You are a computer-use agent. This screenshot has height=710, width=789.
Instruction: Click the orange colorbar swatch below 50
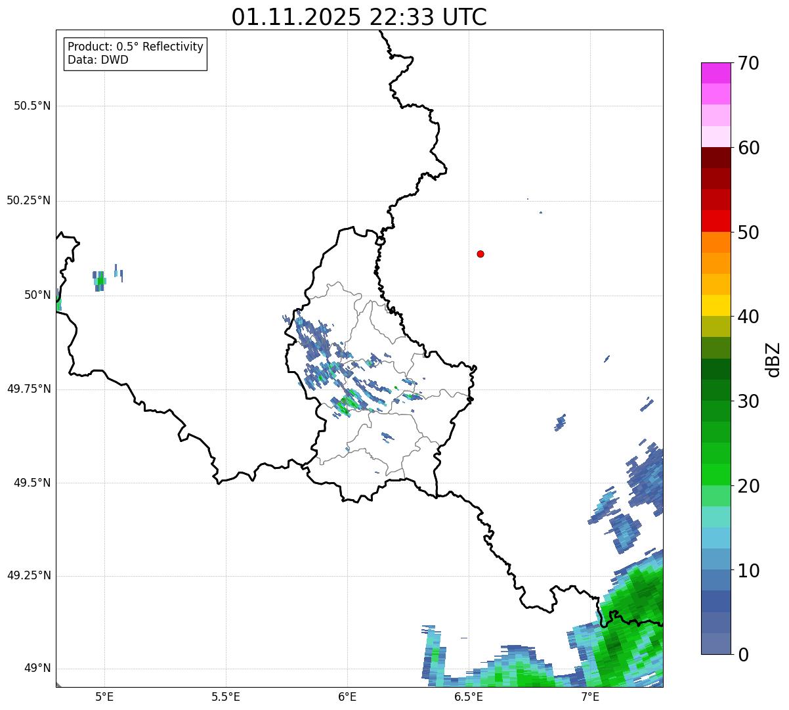pyautogui.click(x=715, y=242)
